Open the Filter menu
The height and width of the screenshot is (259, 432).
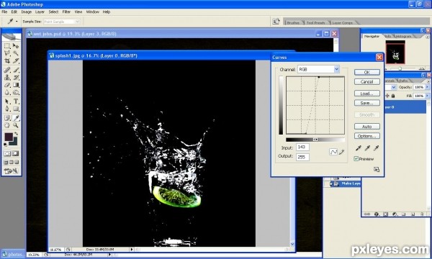coord(66,12)
